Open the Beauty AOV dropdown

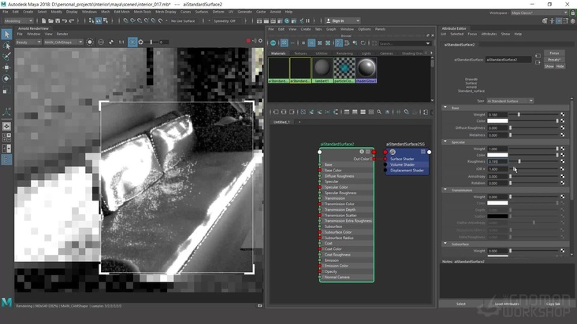point(28,42)
